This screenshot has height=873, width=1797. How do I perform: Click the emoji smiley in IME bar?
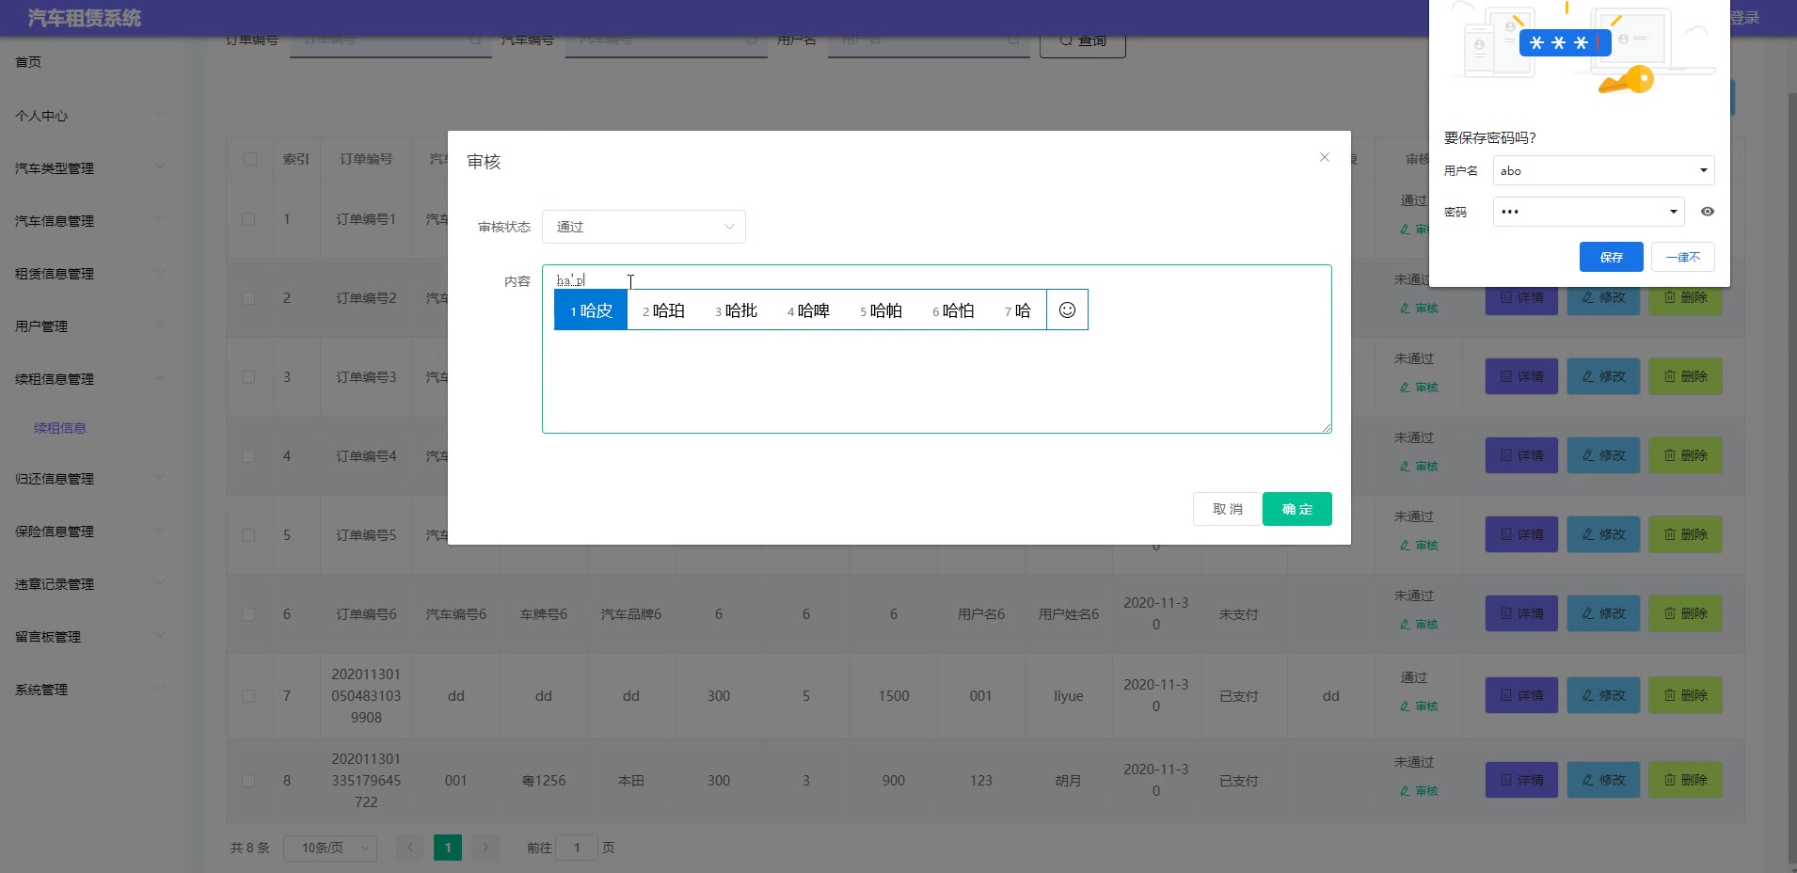(1067, 310)
